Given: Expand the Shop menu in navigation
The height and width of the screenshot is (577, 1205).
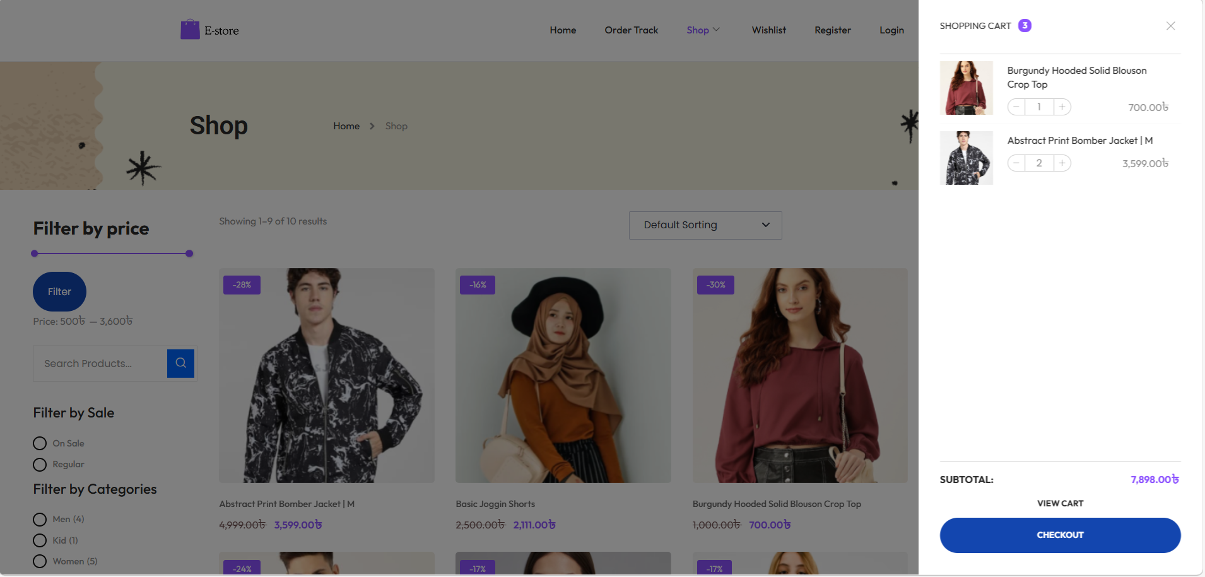Looking at the screenshot, I should (x=703, y=30).
